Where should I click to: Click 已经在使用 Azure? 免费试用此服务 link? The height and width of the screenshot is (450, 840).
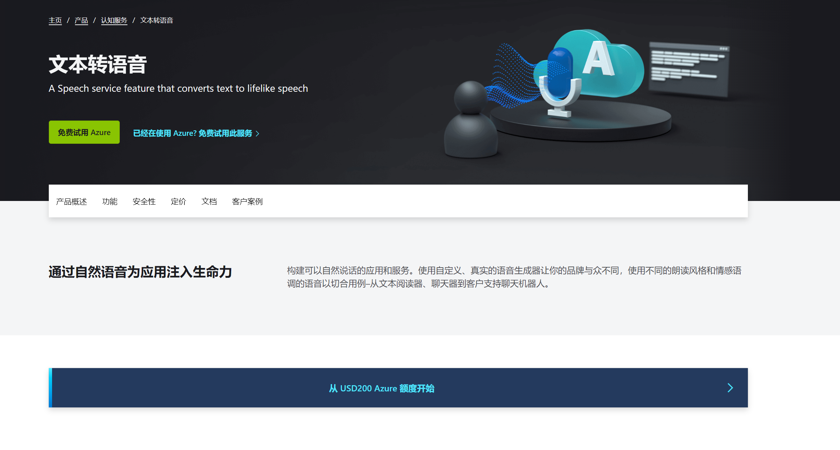(x=192, y=133)
